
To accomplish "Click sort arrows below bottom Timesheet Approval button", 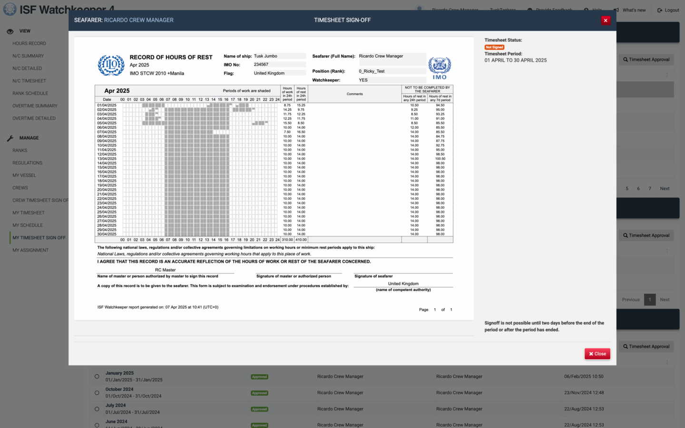I will (x=667, y=362).
